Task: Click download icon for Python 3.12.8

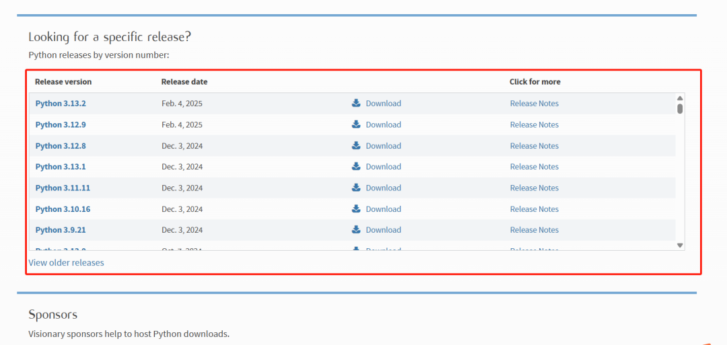Action: [356, 145]
